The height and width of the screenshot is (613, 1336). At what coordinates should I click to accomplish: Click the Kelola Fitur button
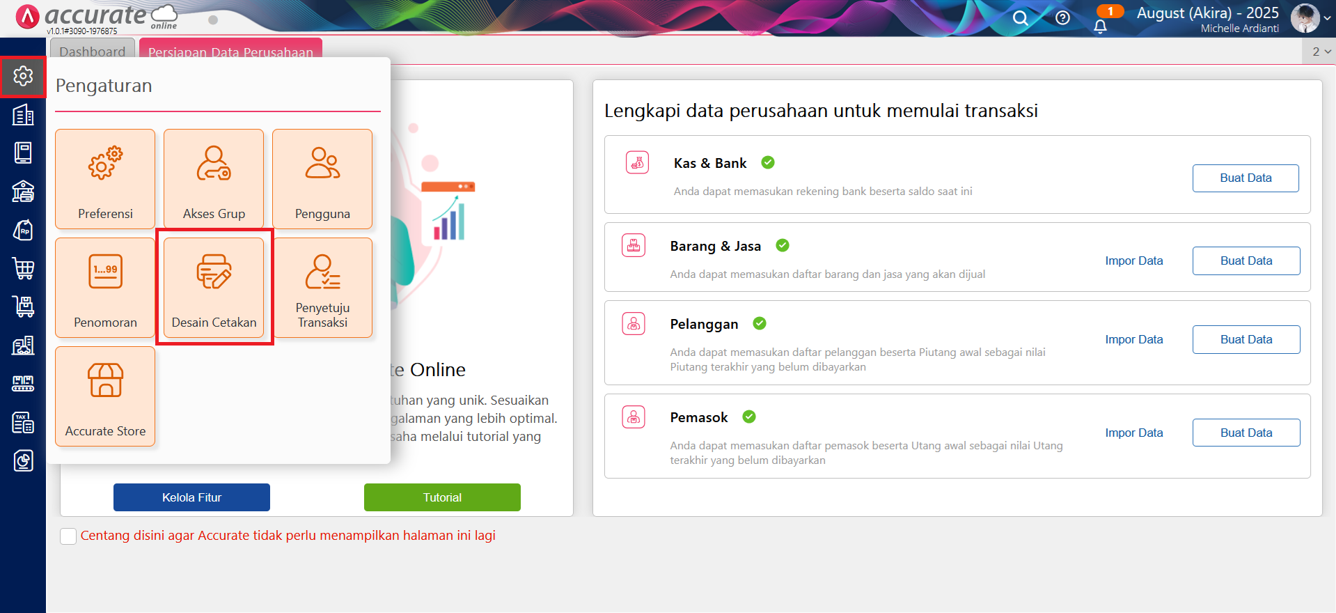191,497
